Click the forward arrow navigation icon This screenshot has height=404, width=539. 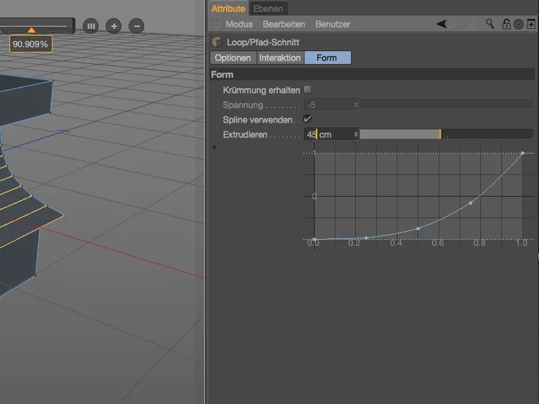(453, 24)
